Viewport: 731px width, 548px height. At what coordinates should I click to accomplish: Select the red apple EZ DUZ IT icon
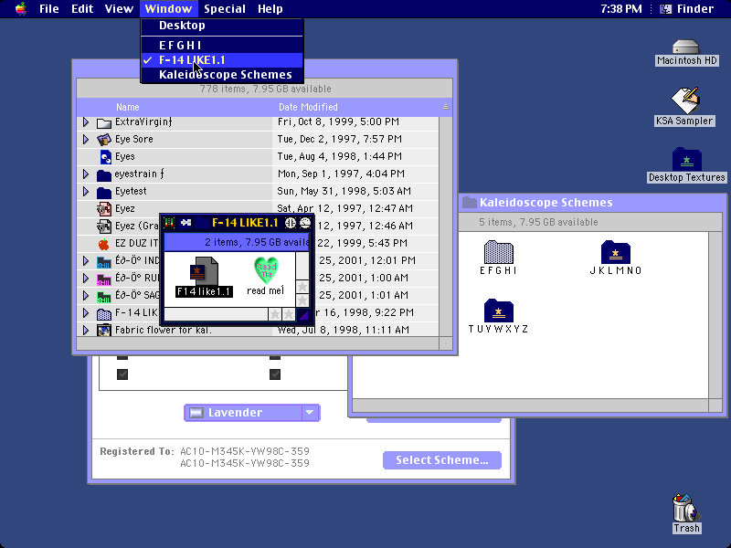click(103, 243)
